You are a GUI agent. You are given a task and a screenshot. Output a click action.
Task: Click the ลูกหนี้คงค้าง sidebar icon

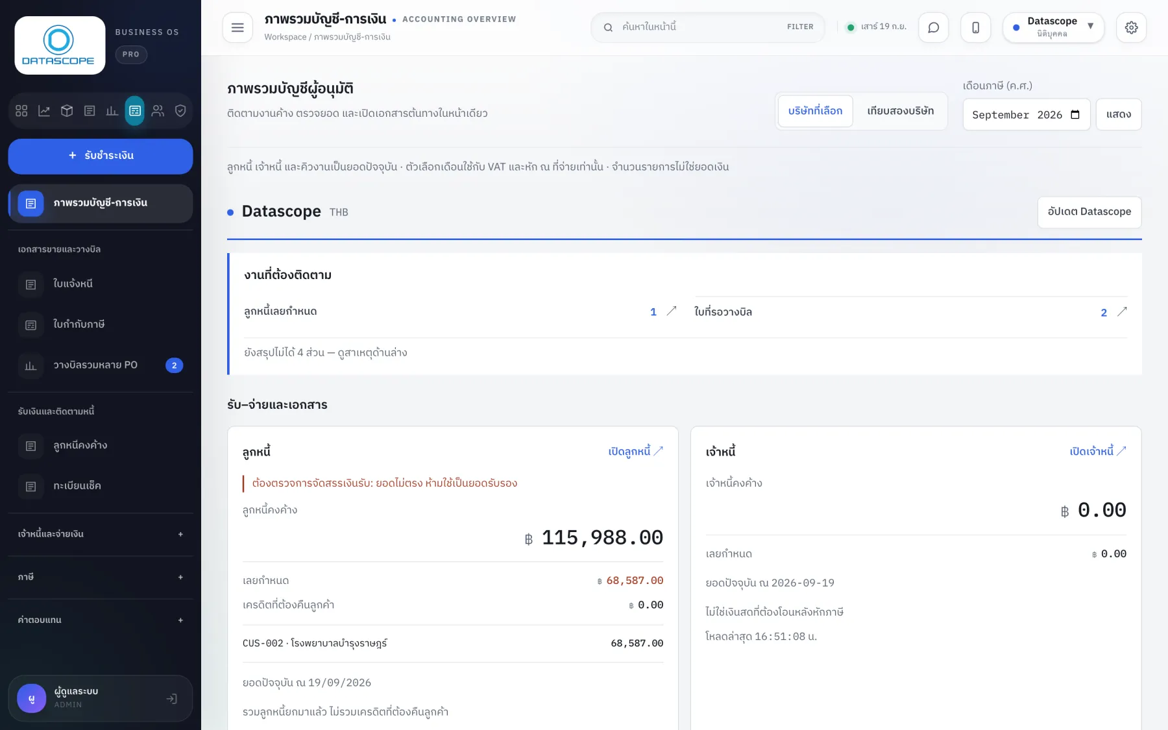point(30,446)
